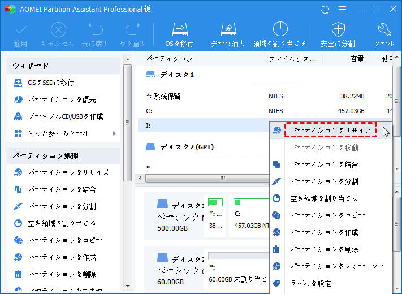This screenshot has width=402, height=294.
Task: Select パーティションを削除 in context menu
Action: click(x=331, y=249)
